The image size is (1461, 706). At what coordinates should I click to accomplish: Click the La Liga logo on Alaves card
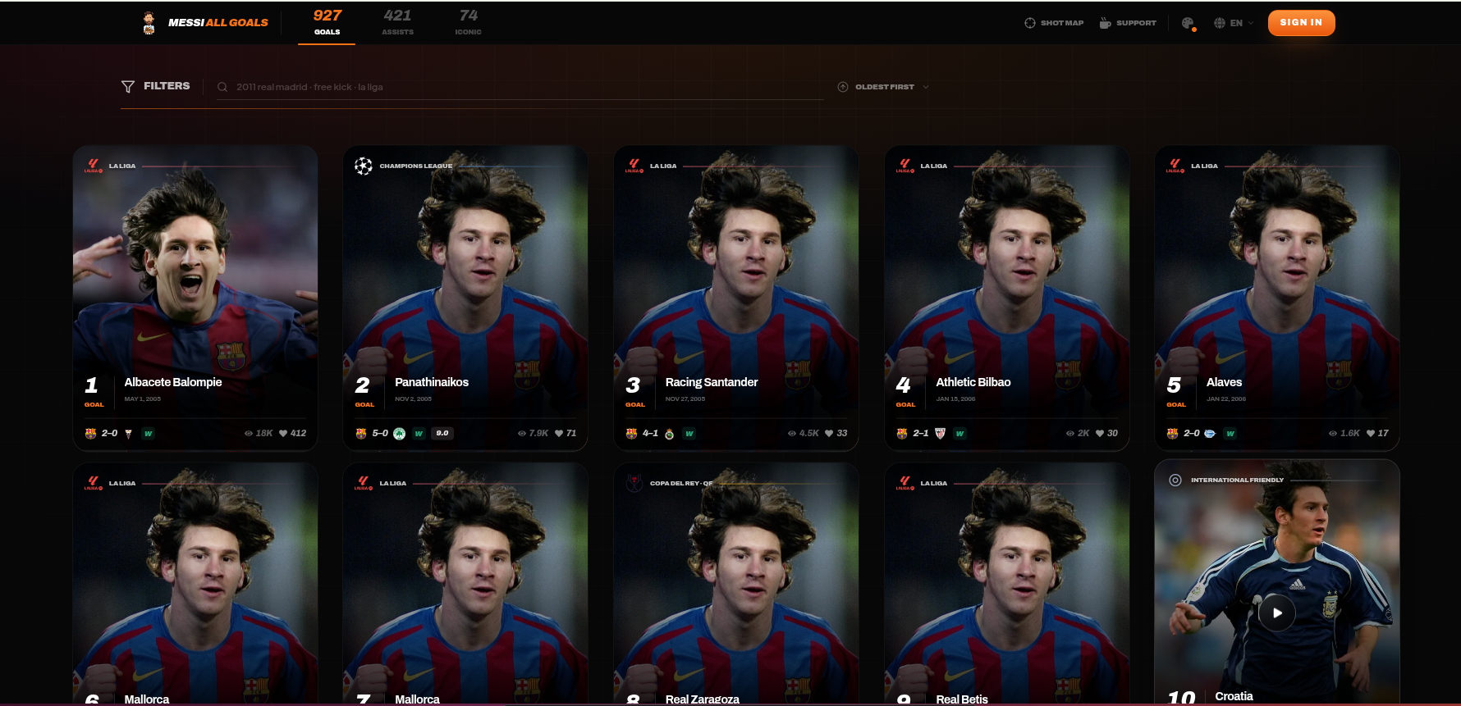click(1175, 166)
